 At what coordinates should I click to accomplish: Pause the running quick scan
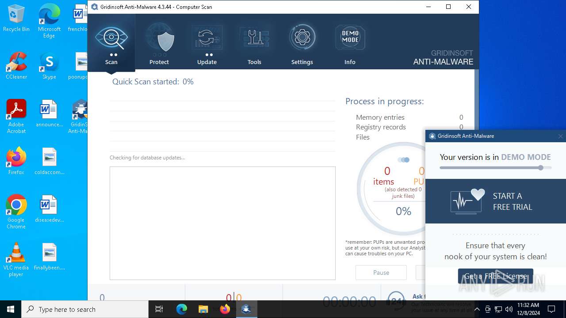(x=381, y=273)
